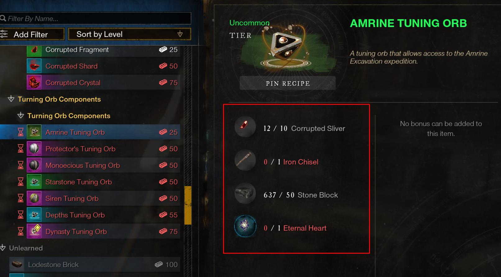Screen dimensions: 501x277
Task: Click the Filter By Name search field
Action: coord(95,18)
